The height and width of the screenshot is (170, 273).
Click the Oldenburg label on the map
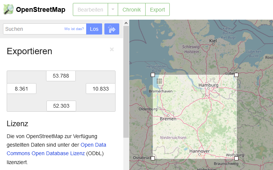pyautogui.click(x=148, y=109)
